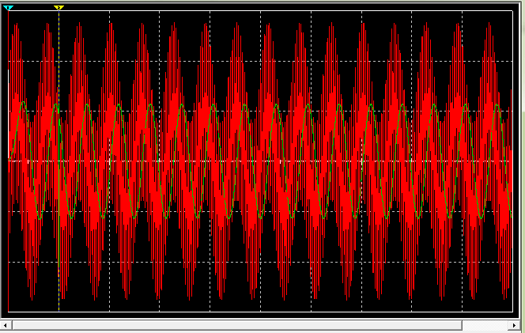525x333 pixels.
Task: Click the first green sine wave peak
Action: click(x=24, y=103)
